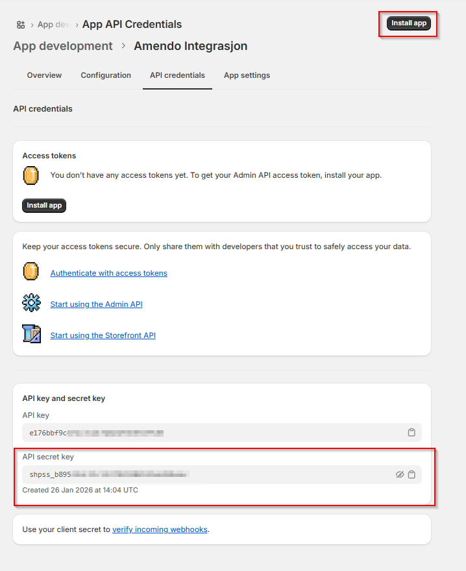Copy the API key using clipboard icon
Screen dimensions: 466x571
[411, 433]
